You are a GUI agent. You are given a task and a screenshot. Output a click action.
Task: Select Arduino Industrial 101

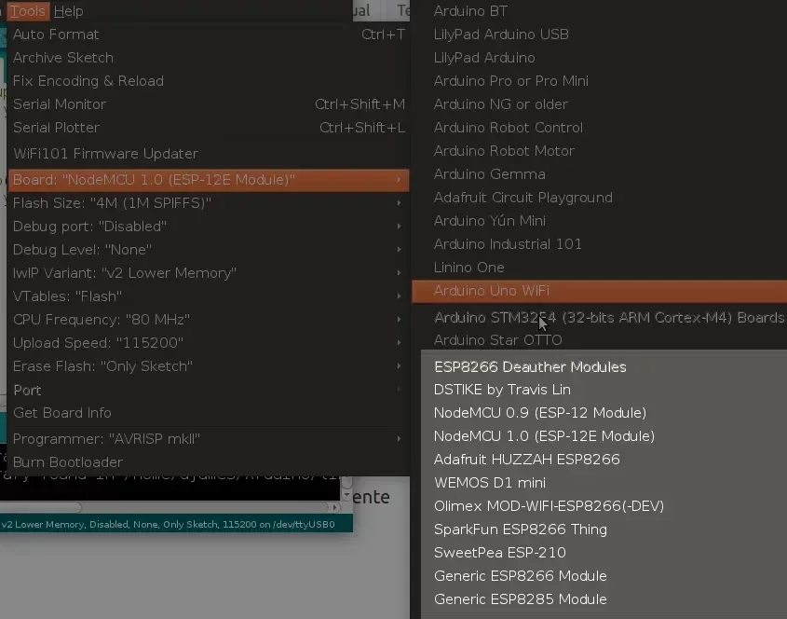click(x=599, y=243)
